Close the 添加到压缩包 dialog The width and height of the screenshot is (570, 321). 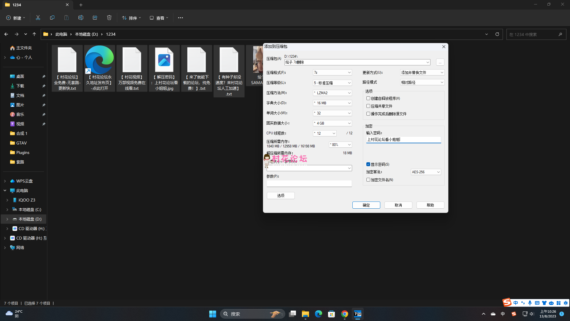point(444,47)
